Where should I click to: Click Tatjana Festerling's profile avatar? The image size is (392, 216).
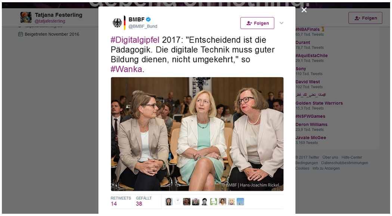[26, 17]
